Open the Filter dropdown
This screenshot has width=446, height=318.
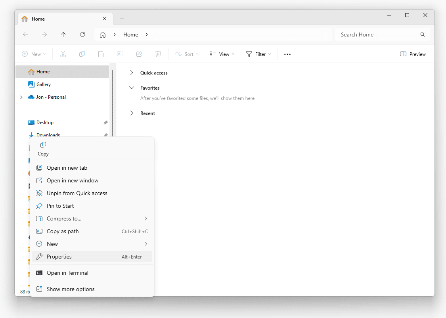pyautogui.click(x=258, y=54)
